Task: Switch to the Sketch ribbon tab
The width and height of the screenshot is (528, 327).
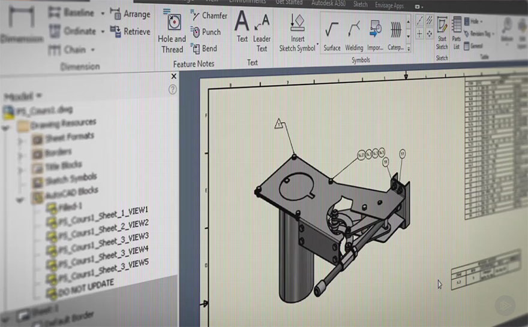Action: 361,4
